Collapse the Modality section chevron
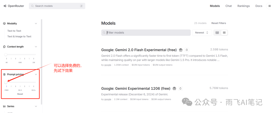The image size is (271, 113). (x=36, y=23)
